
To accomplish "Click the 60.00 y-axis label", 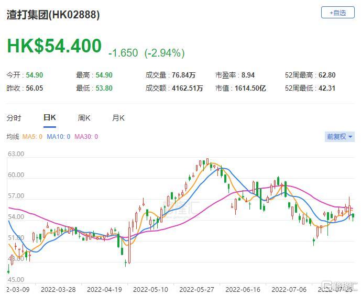I will [x=16, y=175].
